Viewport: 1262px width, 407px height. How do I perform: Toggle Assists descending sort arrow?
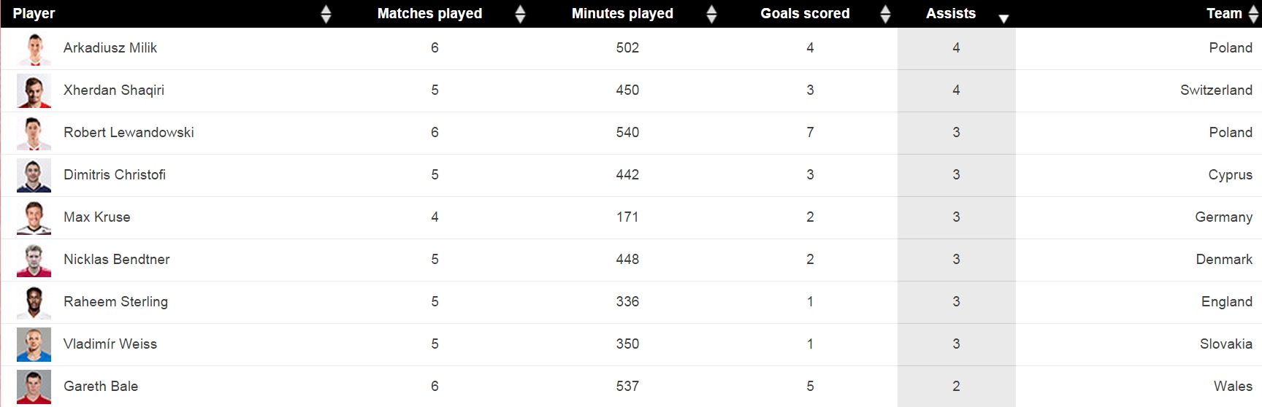(x=1003, y=18)
